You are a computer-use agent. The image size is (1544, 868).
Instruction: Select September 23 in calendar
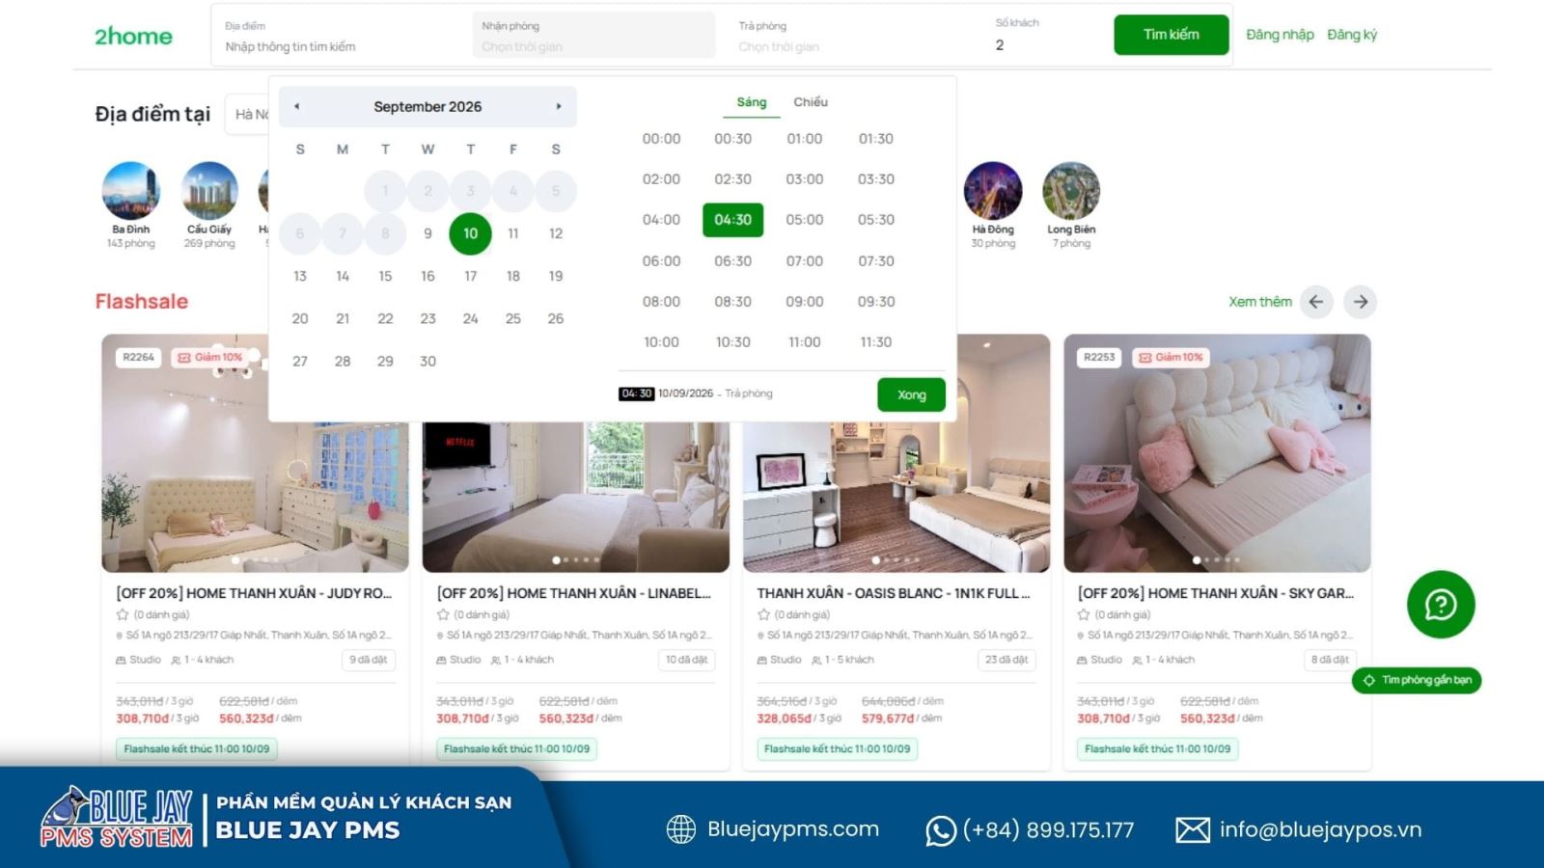pos(427,318)
